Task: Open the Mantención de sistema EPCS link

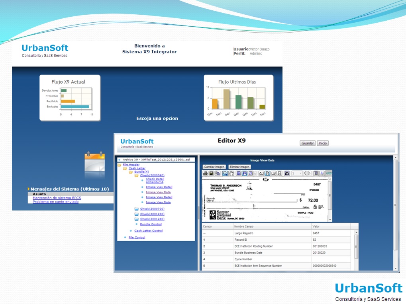Action: [x=57, y=198]
